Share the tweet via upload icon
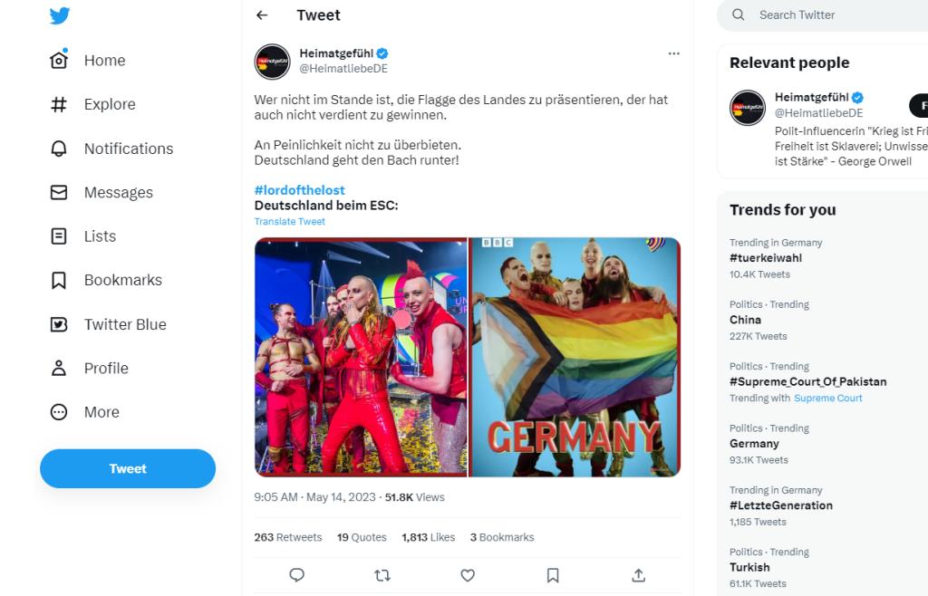928x596 pixels. click(638, 575)
